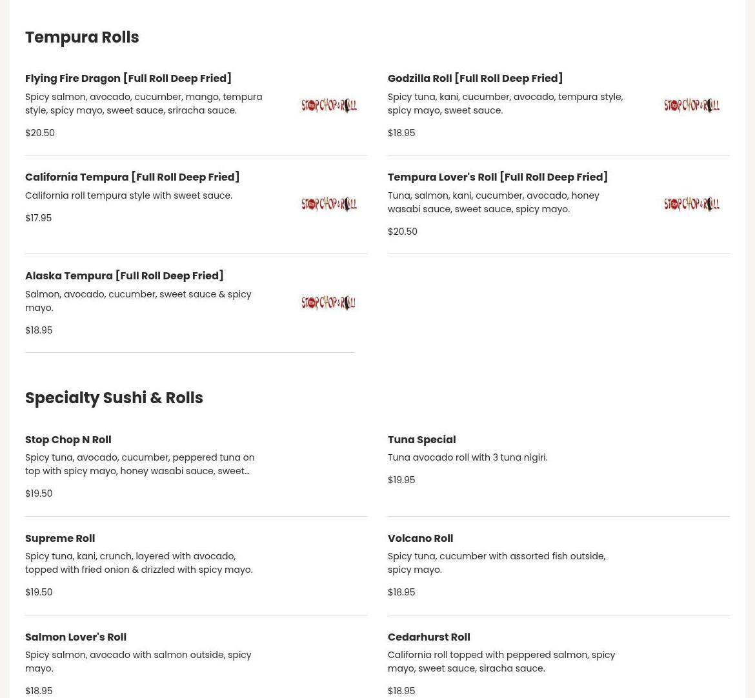This screenshot has width=755, height=698.
Task: Open the Flying Fire Dragon item title
Action: pyautogui.click(x=128, y=78)
